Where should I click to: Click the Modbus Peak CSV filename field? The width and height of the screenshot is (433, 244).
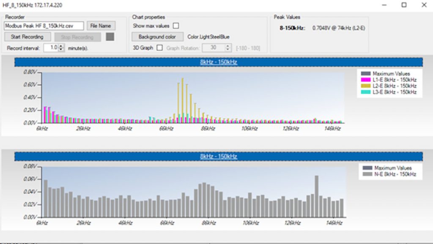click(x=44, y=26)
